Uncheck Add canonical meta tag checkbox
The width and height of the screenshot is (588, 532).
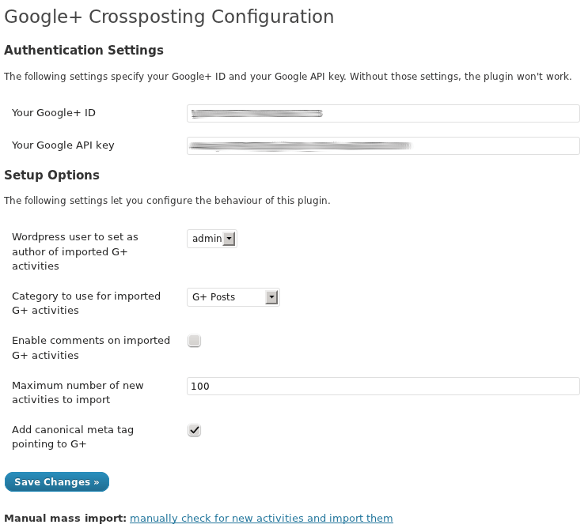[x=194, y=430]
